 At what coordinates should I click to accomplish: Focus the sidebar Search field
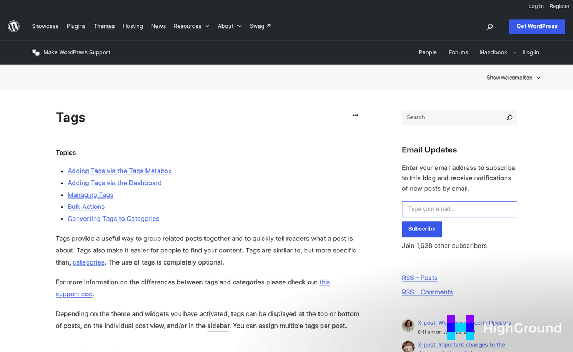tap(453, 118)
